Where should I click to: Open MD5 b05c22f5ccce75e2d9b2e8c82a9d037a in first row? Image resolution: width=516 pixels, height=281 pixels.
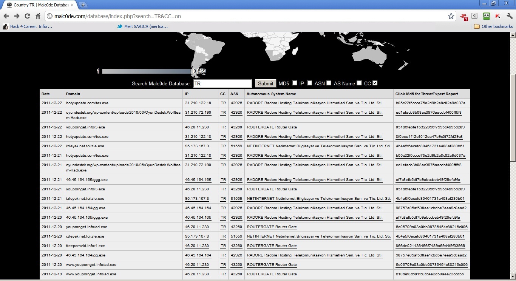pyautogui.click(x=431, y=103)
